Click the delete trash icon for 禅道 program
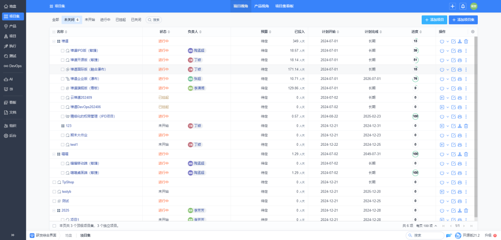This screenshot has height=240, width=501. (466, 41)
